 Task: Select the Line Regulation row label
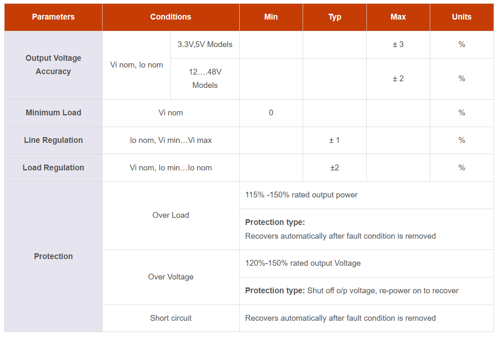[53, 140]
